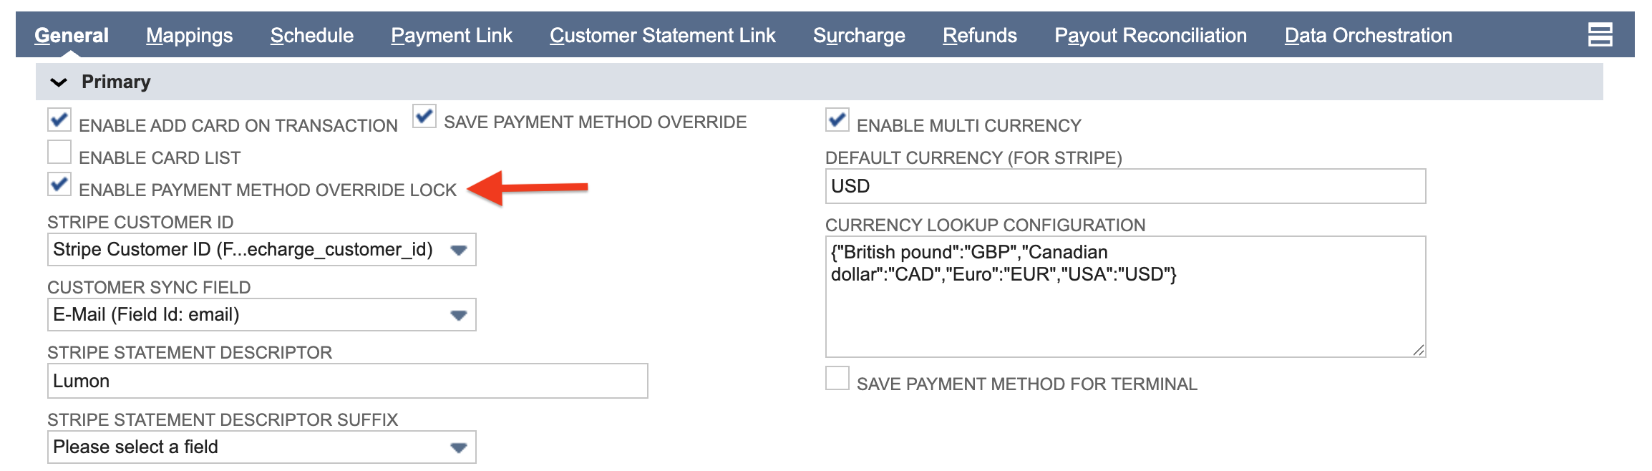Open the Stripe Customer ID dropdown
Image resolution: width=1652 pixels, height=471 pixels.
[460, 250]
